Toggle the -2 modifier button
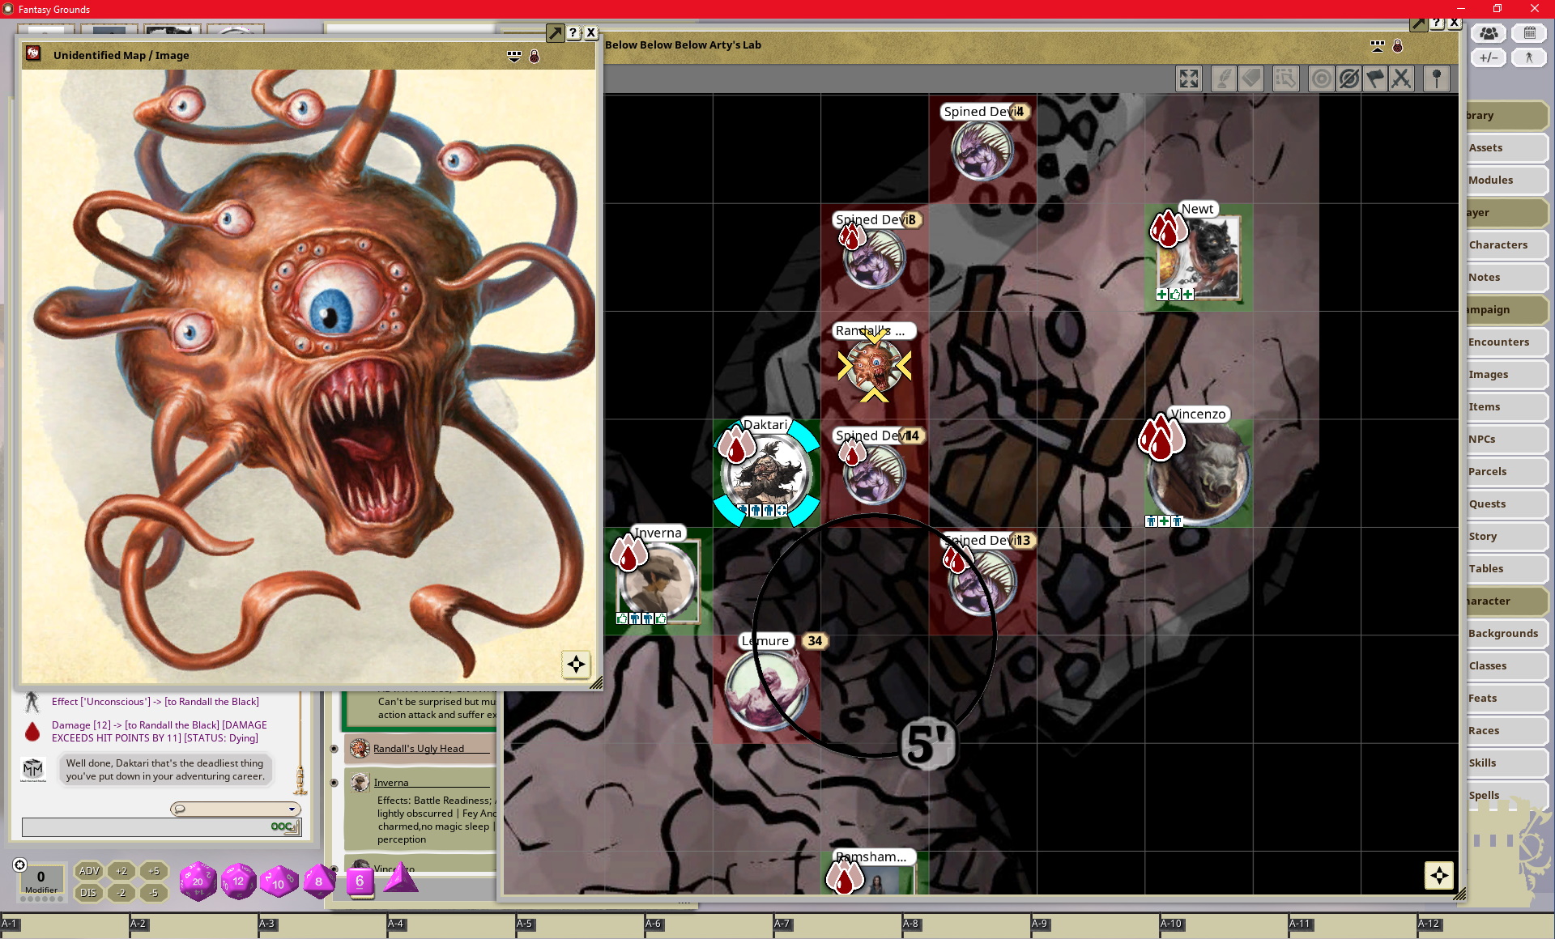Screen dimensions: 1555x939 click(121, 893)
